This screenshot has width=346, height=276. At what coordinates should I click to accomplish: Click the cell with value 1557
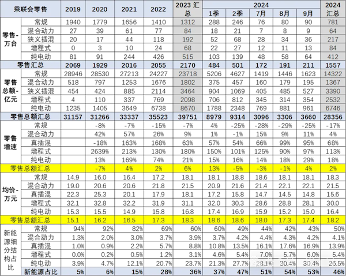pyautogui.click(x=333, y=65)
